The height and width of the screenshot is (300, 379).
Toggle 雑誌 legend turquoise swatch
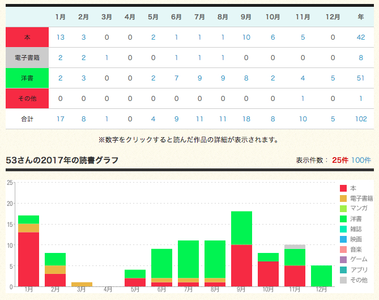click(x=343, y=229)
